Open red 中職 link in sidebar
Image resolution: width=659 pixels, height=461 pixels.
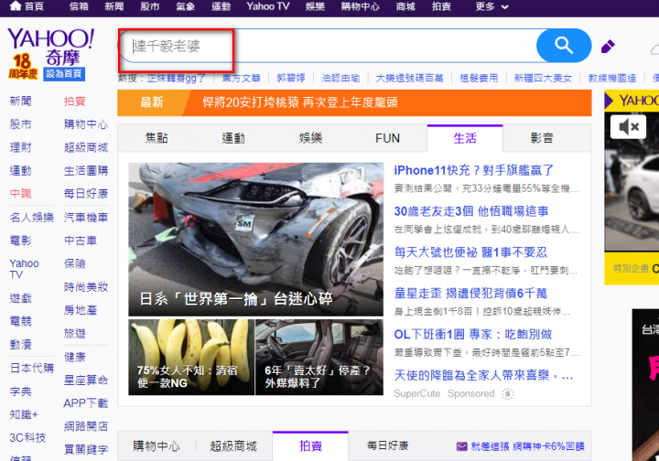point(20,194)
